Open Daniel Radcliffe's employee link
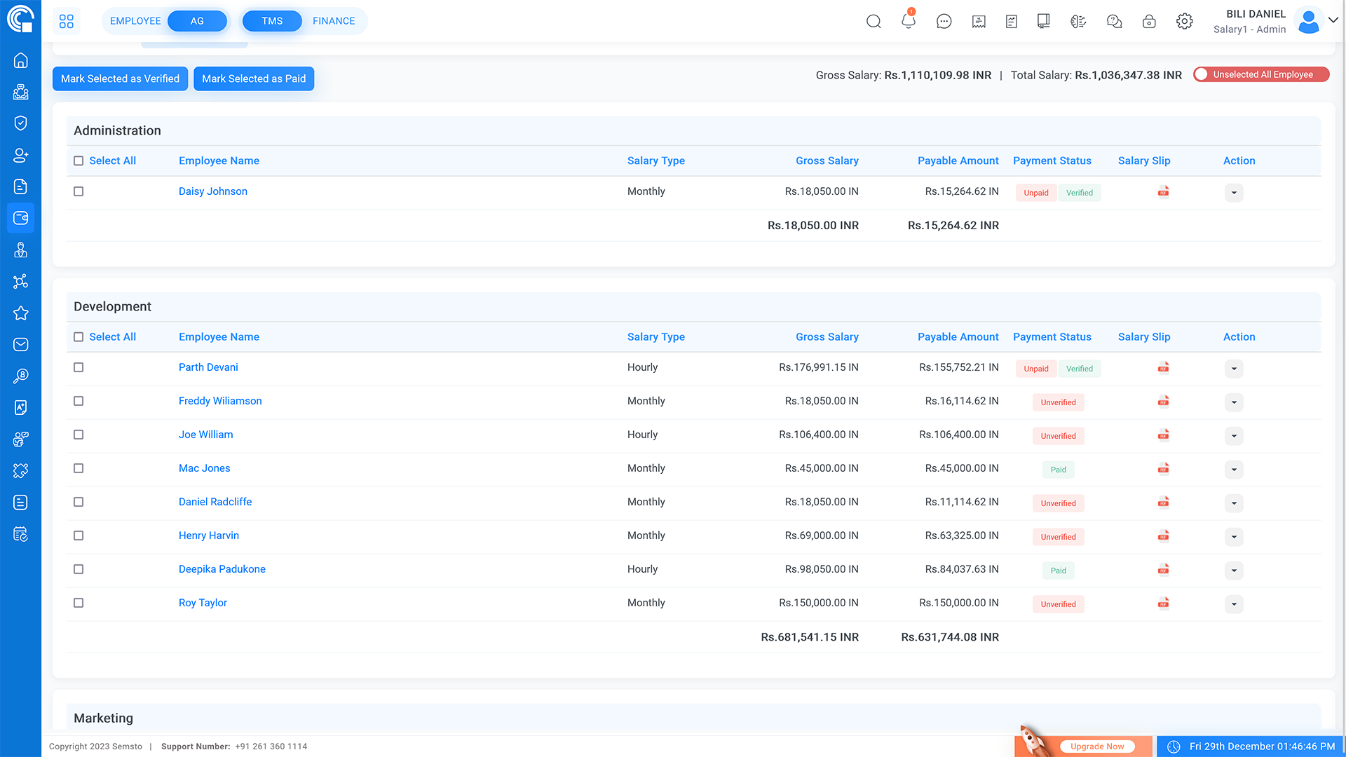 (x=215, y=502)
